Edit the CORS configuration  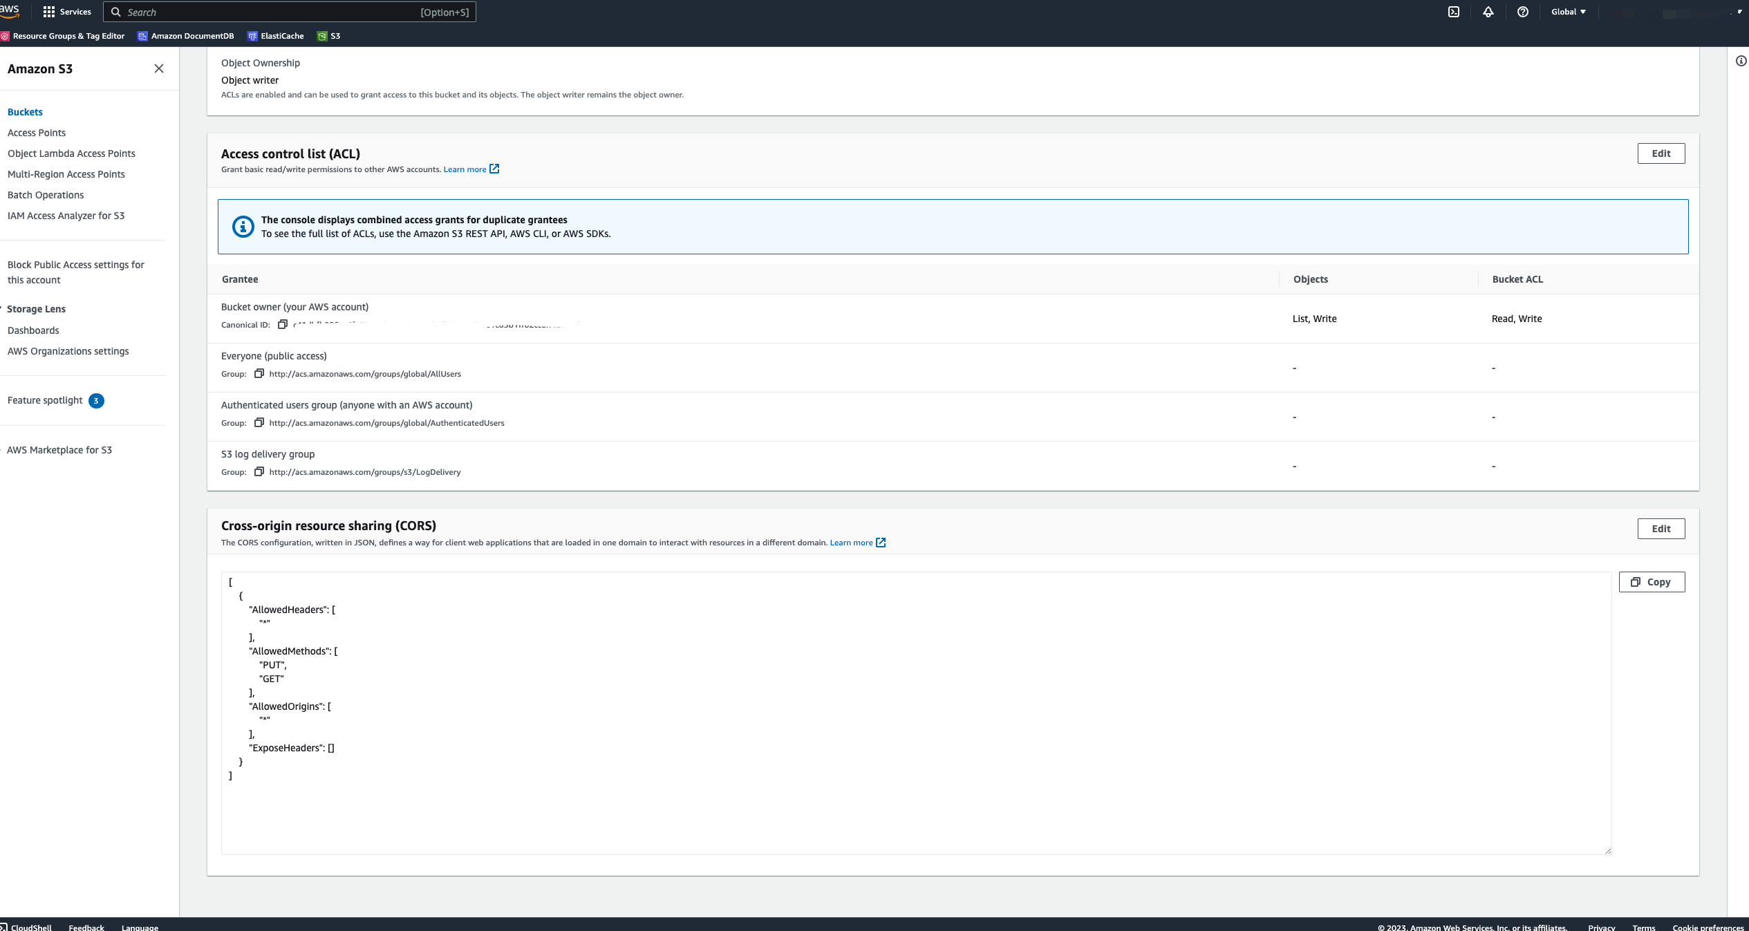[1661, 529]
